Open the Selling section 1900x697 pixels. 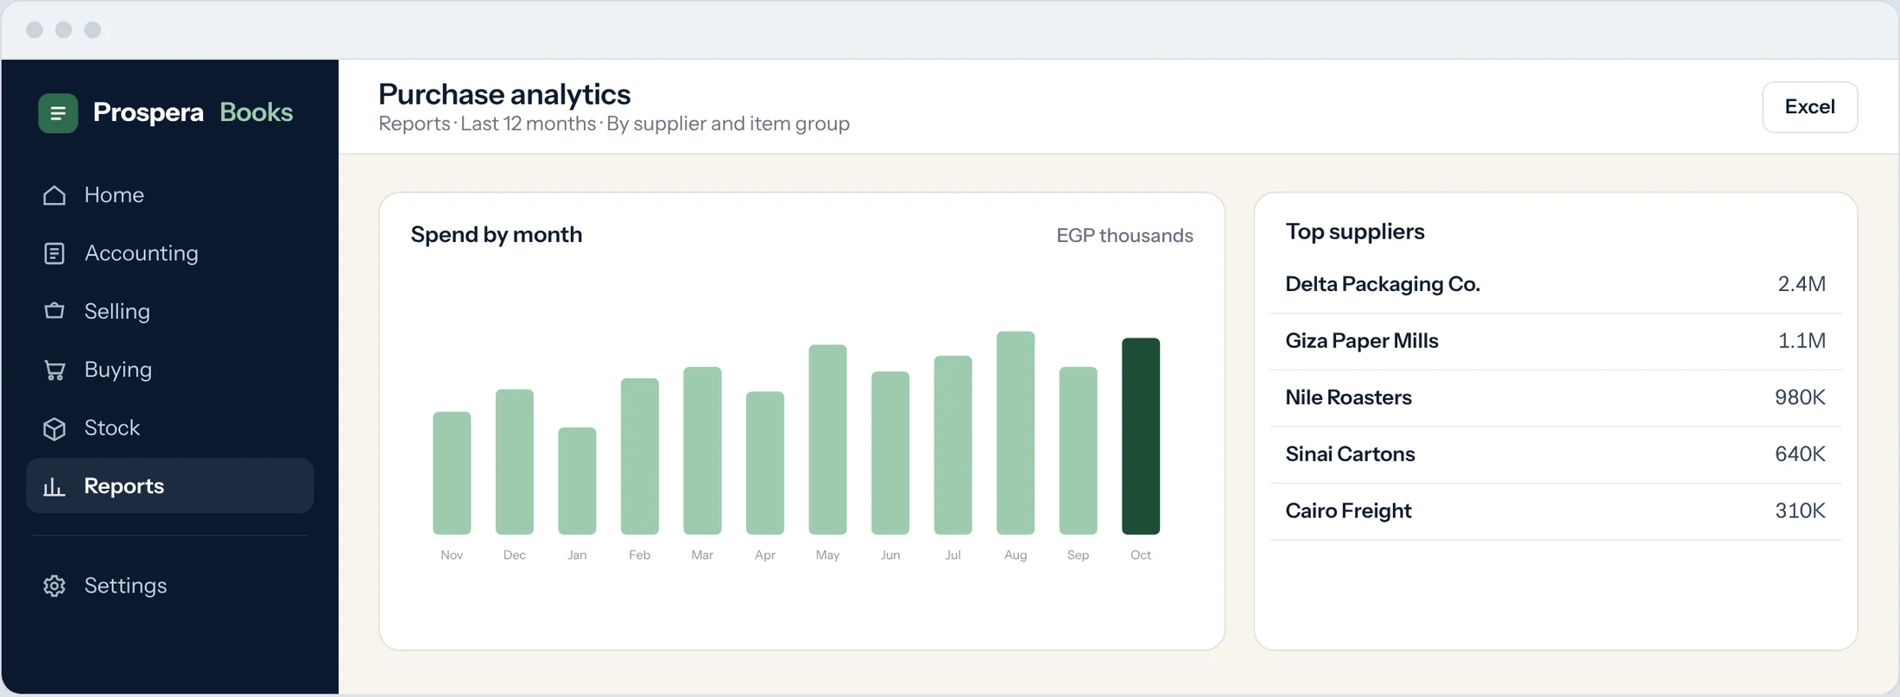[x=170, y=311]
